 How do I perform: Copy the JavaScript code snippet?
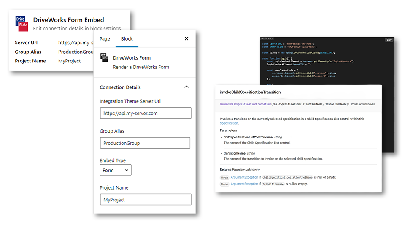pos(389,40)
